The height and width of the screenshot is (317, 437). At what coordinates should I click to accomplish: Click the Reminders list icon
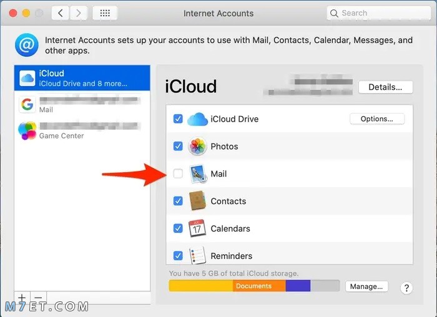coord(197,255)
